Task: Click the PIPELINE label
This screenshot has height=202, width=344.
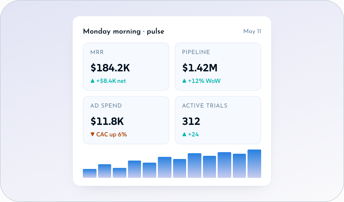Action: [x=196, y=52]
